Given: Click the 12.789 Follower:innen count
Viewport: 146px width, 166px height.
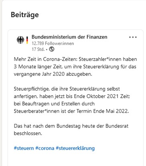Looking at the screenshot, I should (x=53, y=43).
